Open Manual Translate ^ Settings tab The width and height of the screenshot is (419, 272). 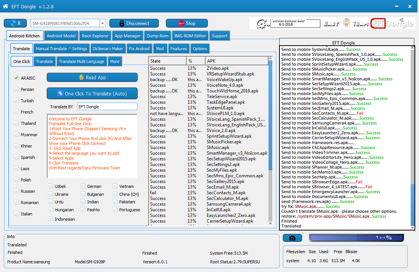click(61, 49)
